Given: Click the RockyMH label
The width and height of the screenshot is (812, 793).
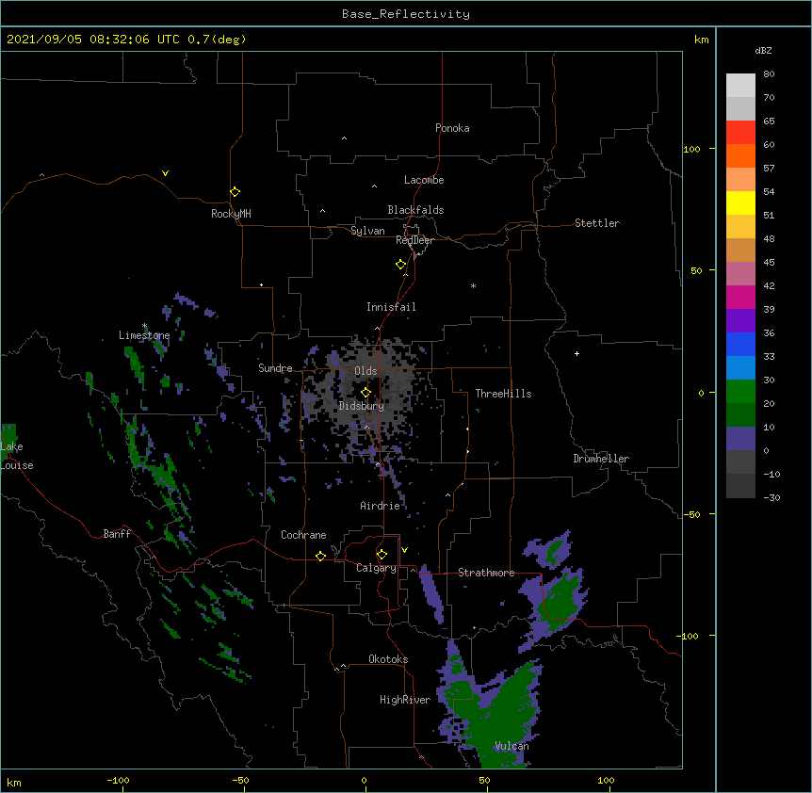Looking at the screenshot, I should 231,214.
